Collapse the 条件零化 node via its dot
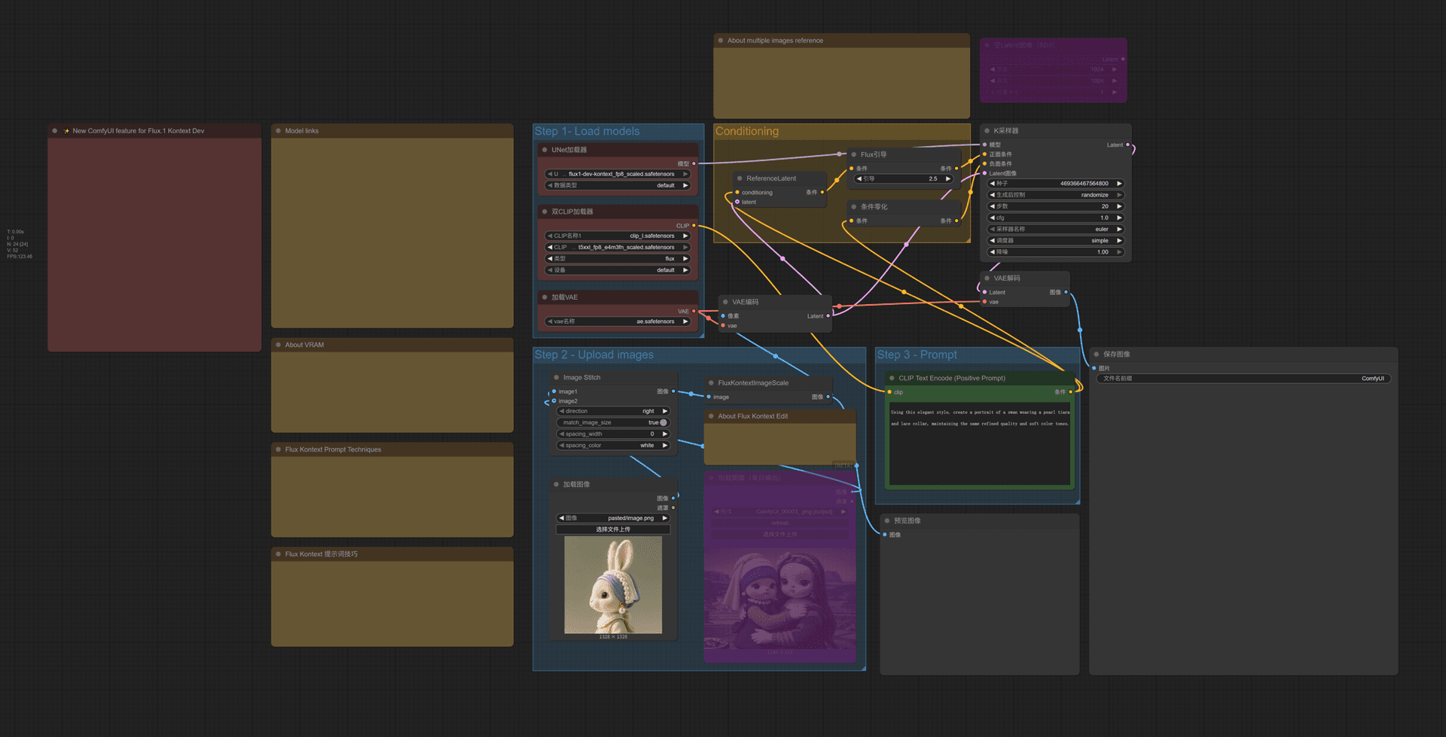Screen dimensions: 1446x737 point(853,206)
